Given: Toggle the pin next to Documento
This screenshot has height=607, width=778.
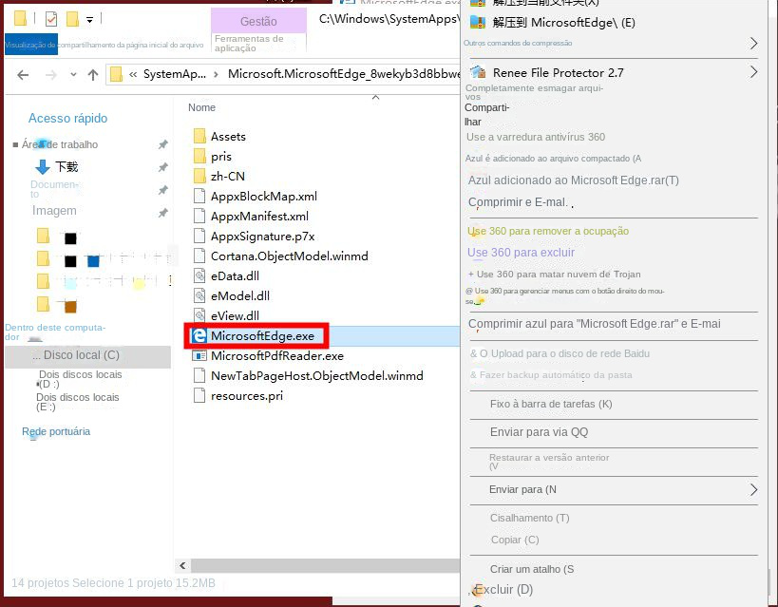Looking at the screenshot, I should [x=162, y=190].
